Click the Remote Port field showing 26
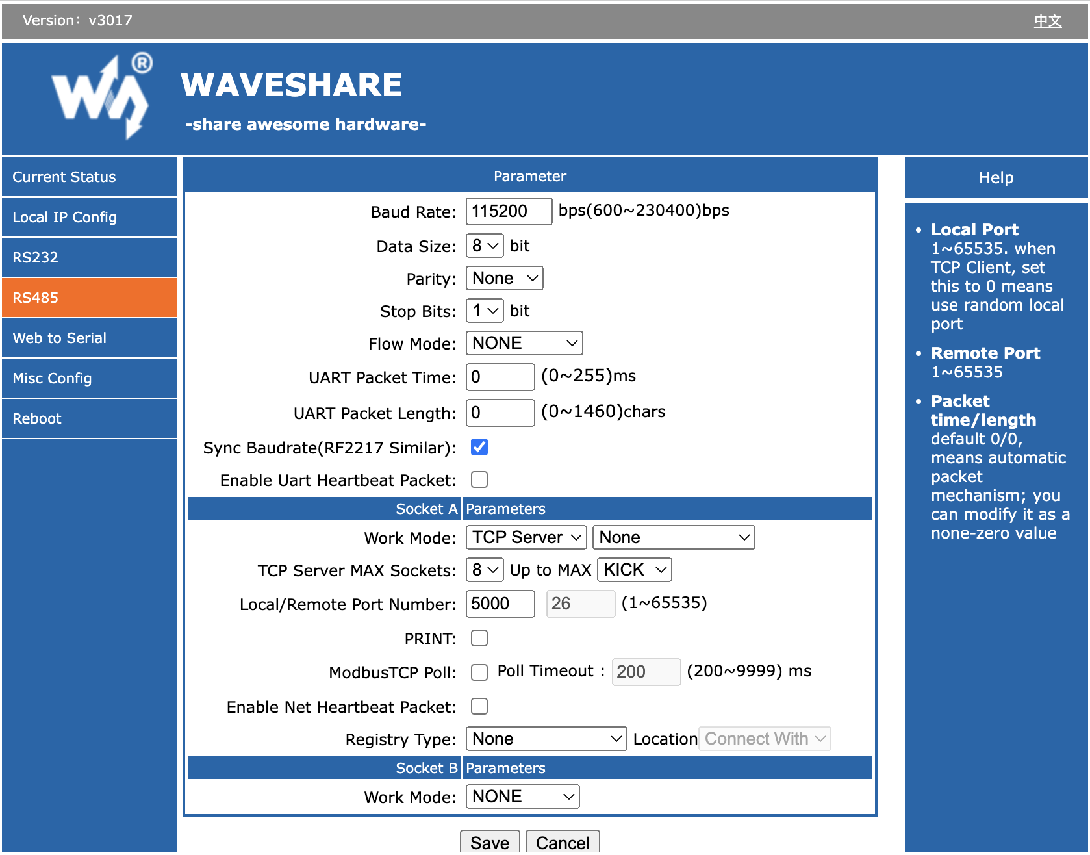 point(581,604)
